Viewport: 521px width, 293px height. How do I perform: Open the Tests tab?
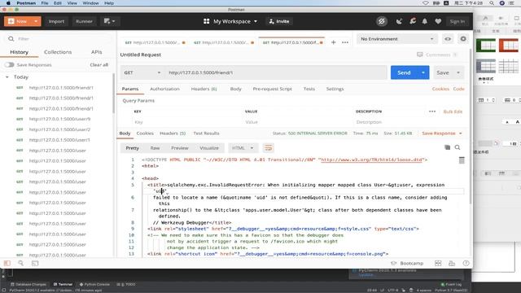tap(309, 89)
